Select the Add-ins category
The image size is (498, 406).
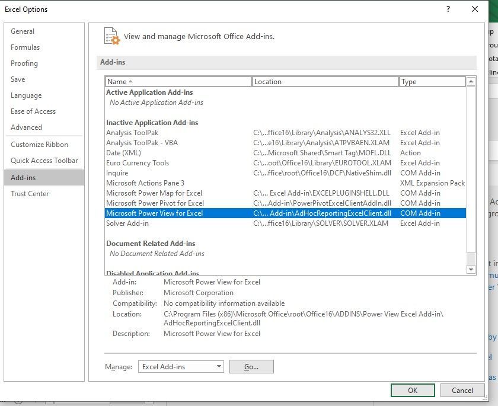[44, 177]
